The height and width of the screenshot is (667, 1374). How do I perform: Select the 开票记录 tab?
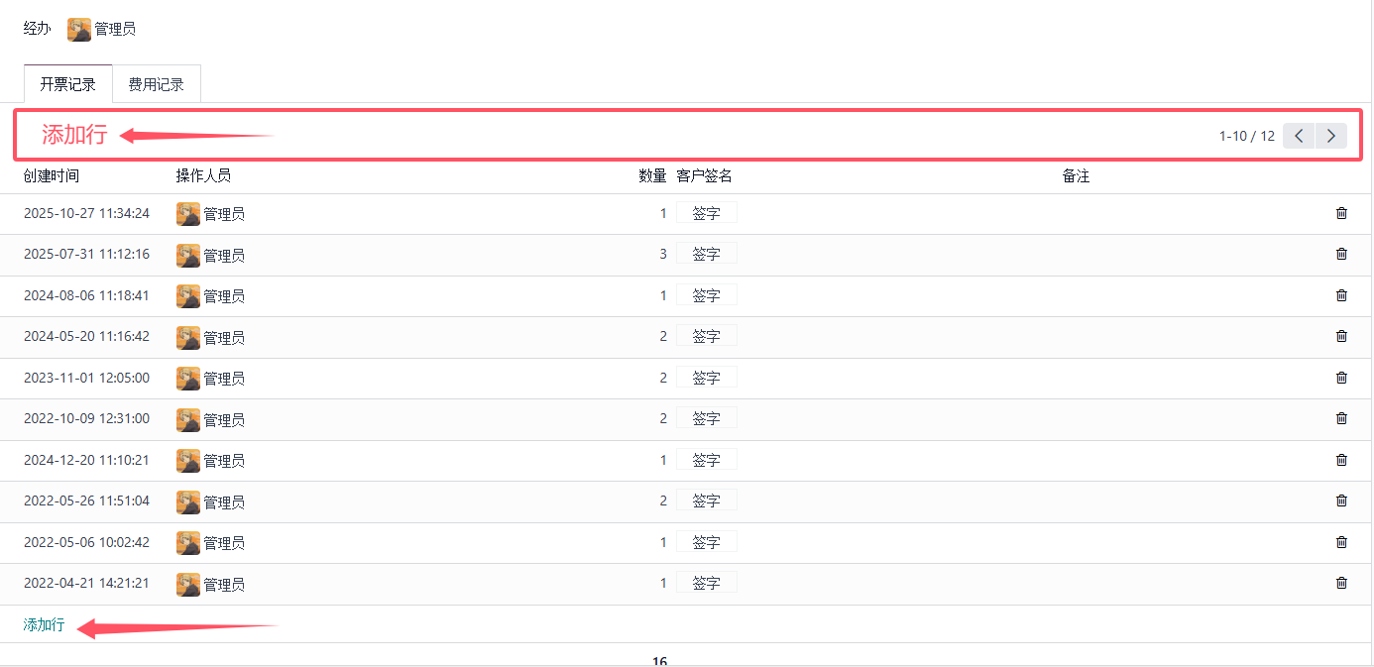tap(67, 84)
